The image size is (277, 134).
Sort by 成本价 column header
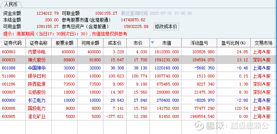(x=115, y=43)
